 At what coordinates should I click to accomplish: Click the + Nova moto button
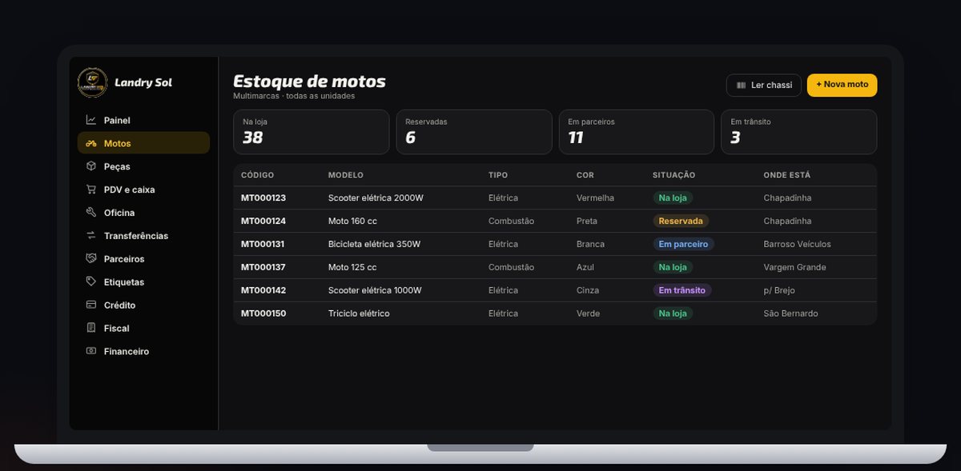click(x=842, y=86)
